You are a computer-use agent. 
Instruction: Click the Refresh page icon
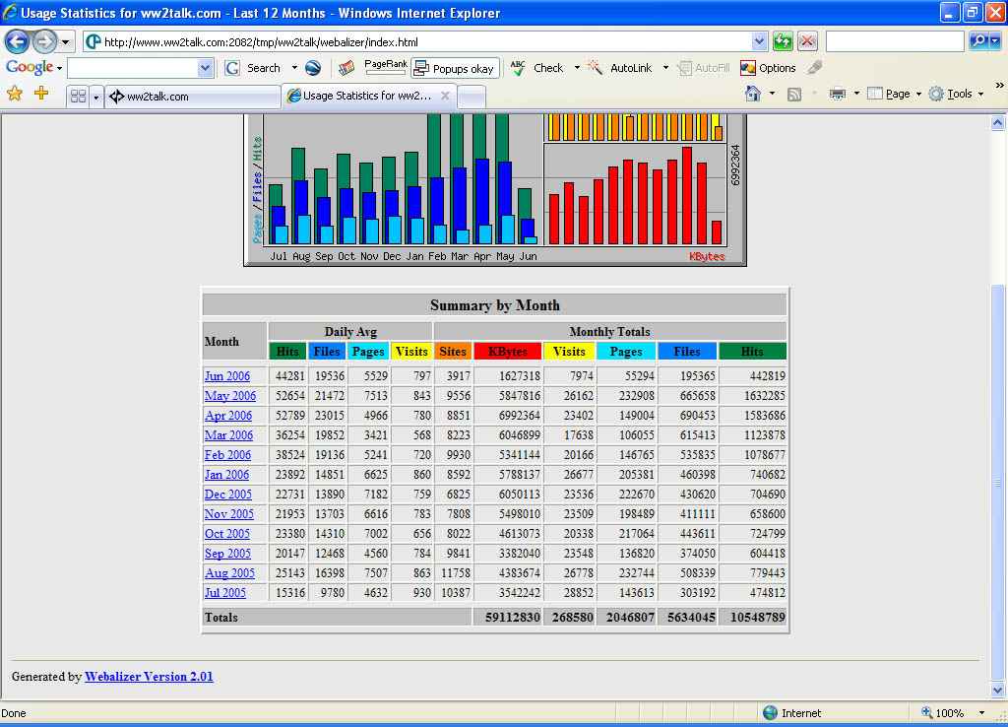[783, 41]
